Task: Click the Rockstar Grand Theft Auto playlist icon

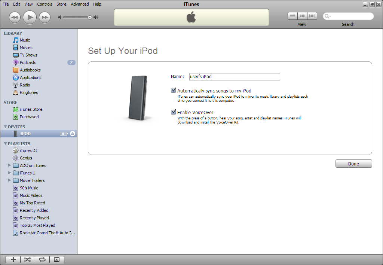Action: point(16,233)
